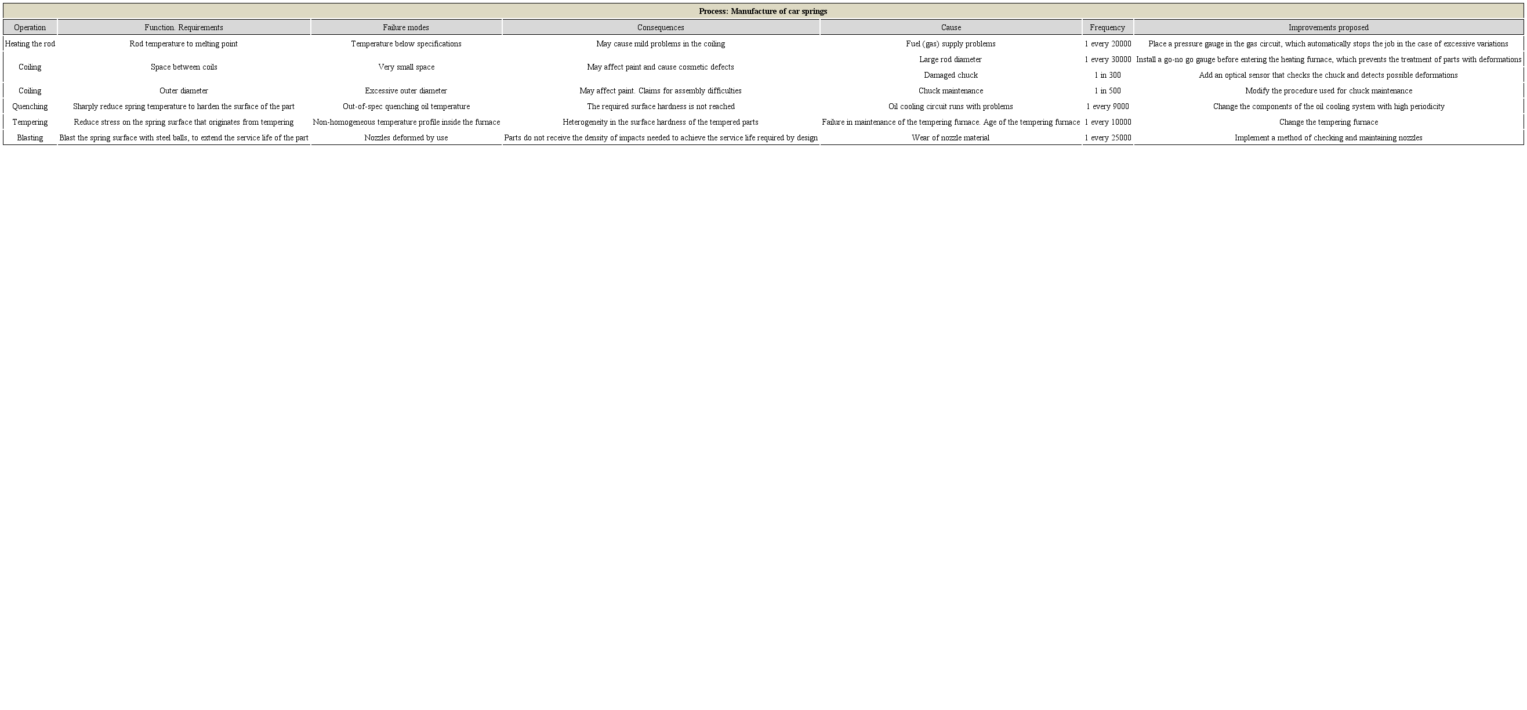Click the 'Nozzles deformed by use' cell
The width and height of the screenshot is (1527, 710).
(x=406, y=138)
